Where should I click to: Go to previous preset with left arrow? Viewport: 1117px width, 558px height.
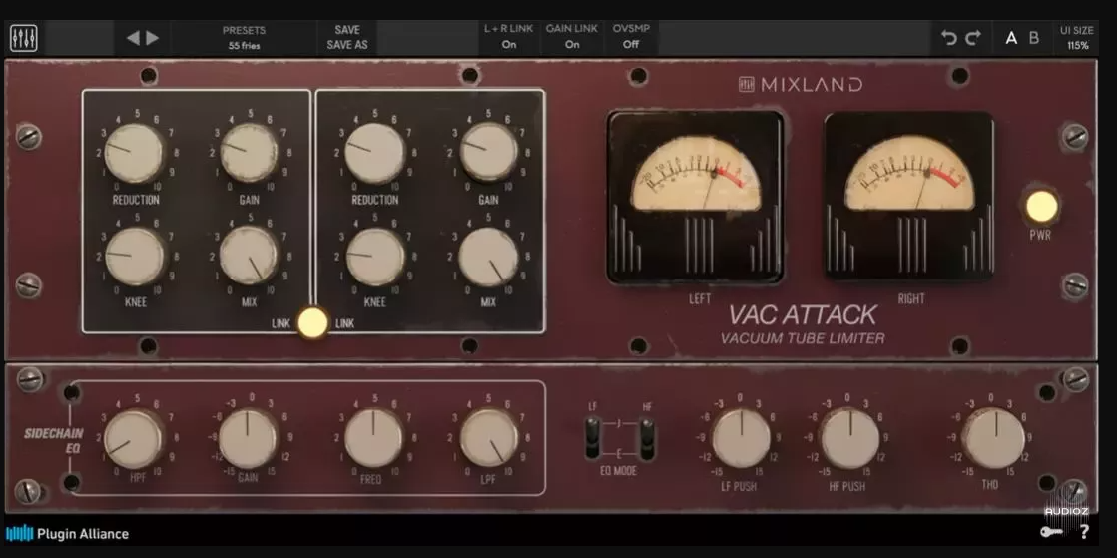(x=133, y=38)
